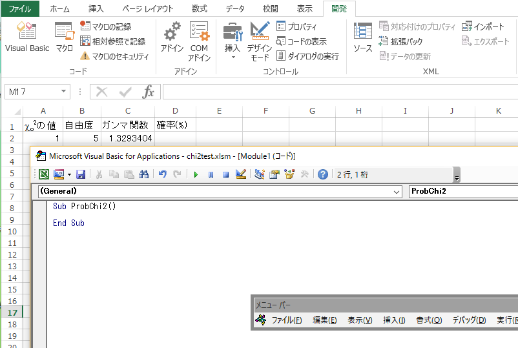The image size is (518, 348).
Task: Click the End Sub code line
Action: click(68, 223)
